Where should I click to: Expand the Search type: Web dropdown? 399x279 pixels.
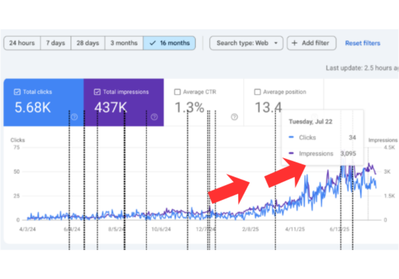246,43
